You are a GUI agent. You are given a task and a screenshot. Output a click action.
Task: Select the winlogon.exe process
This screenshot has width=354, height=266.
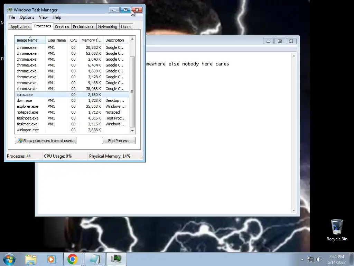(72, 130)
